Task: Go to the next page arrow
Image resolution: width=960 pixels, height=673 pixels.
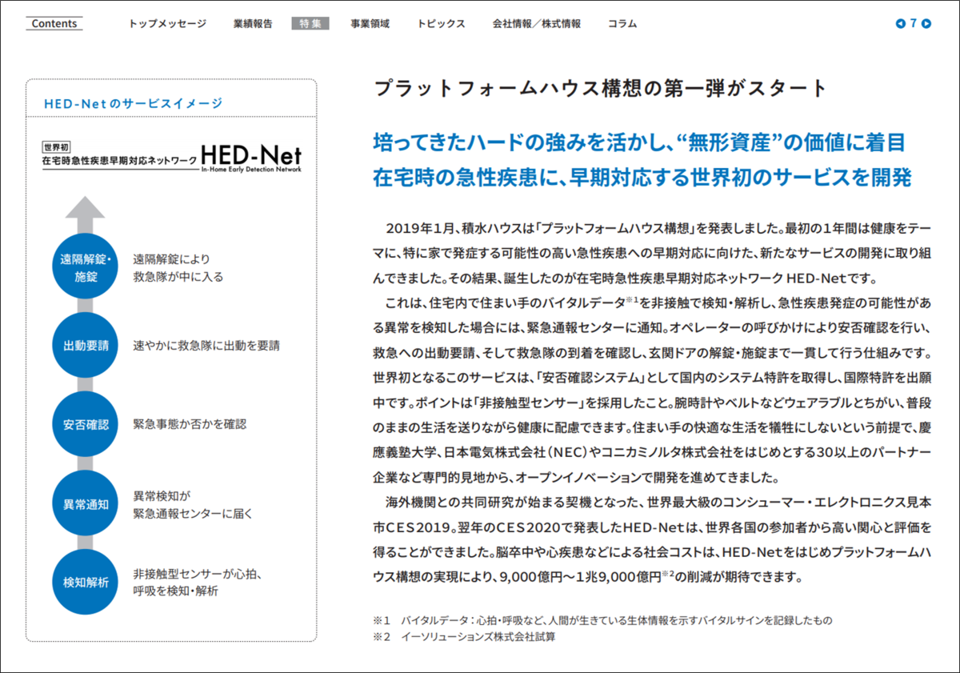Action: 926,23
